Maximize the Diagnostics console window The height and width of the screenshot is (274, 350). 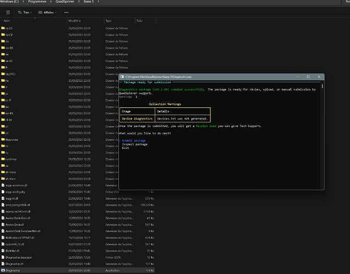pyautogui.click(x=308, y=77)
